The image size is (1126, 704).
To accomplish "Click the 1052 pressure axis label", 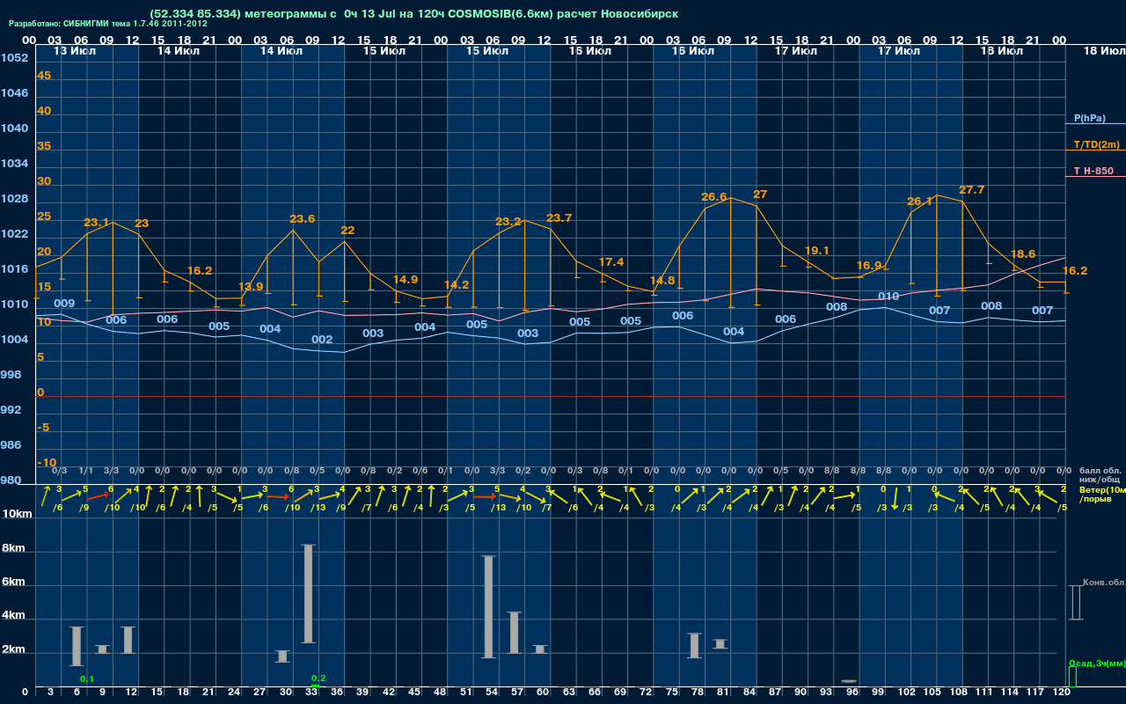I will click(14, 58).
